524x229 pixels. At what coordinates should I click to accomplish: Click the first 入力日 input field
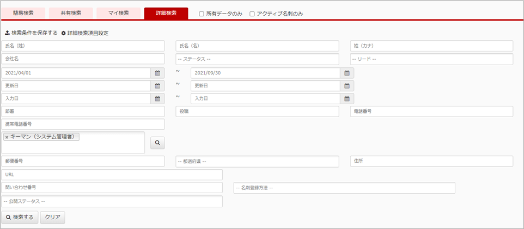[x=76, y=99]
